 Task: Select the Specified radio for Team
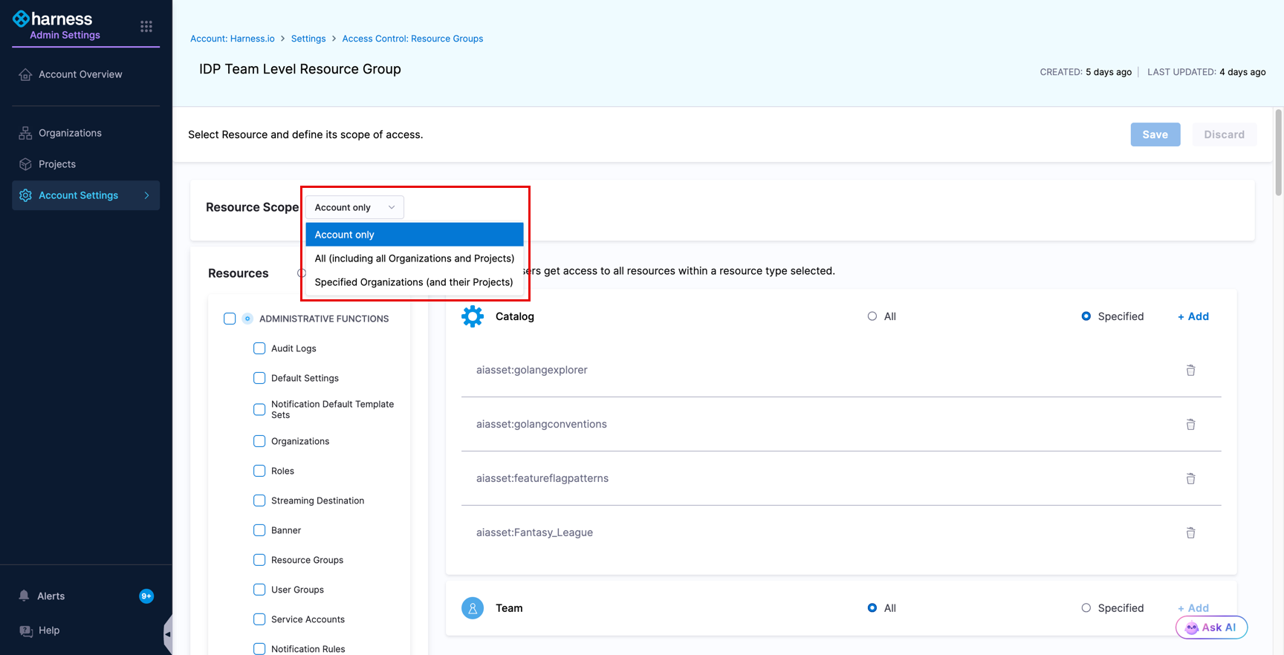point(1086,608)
